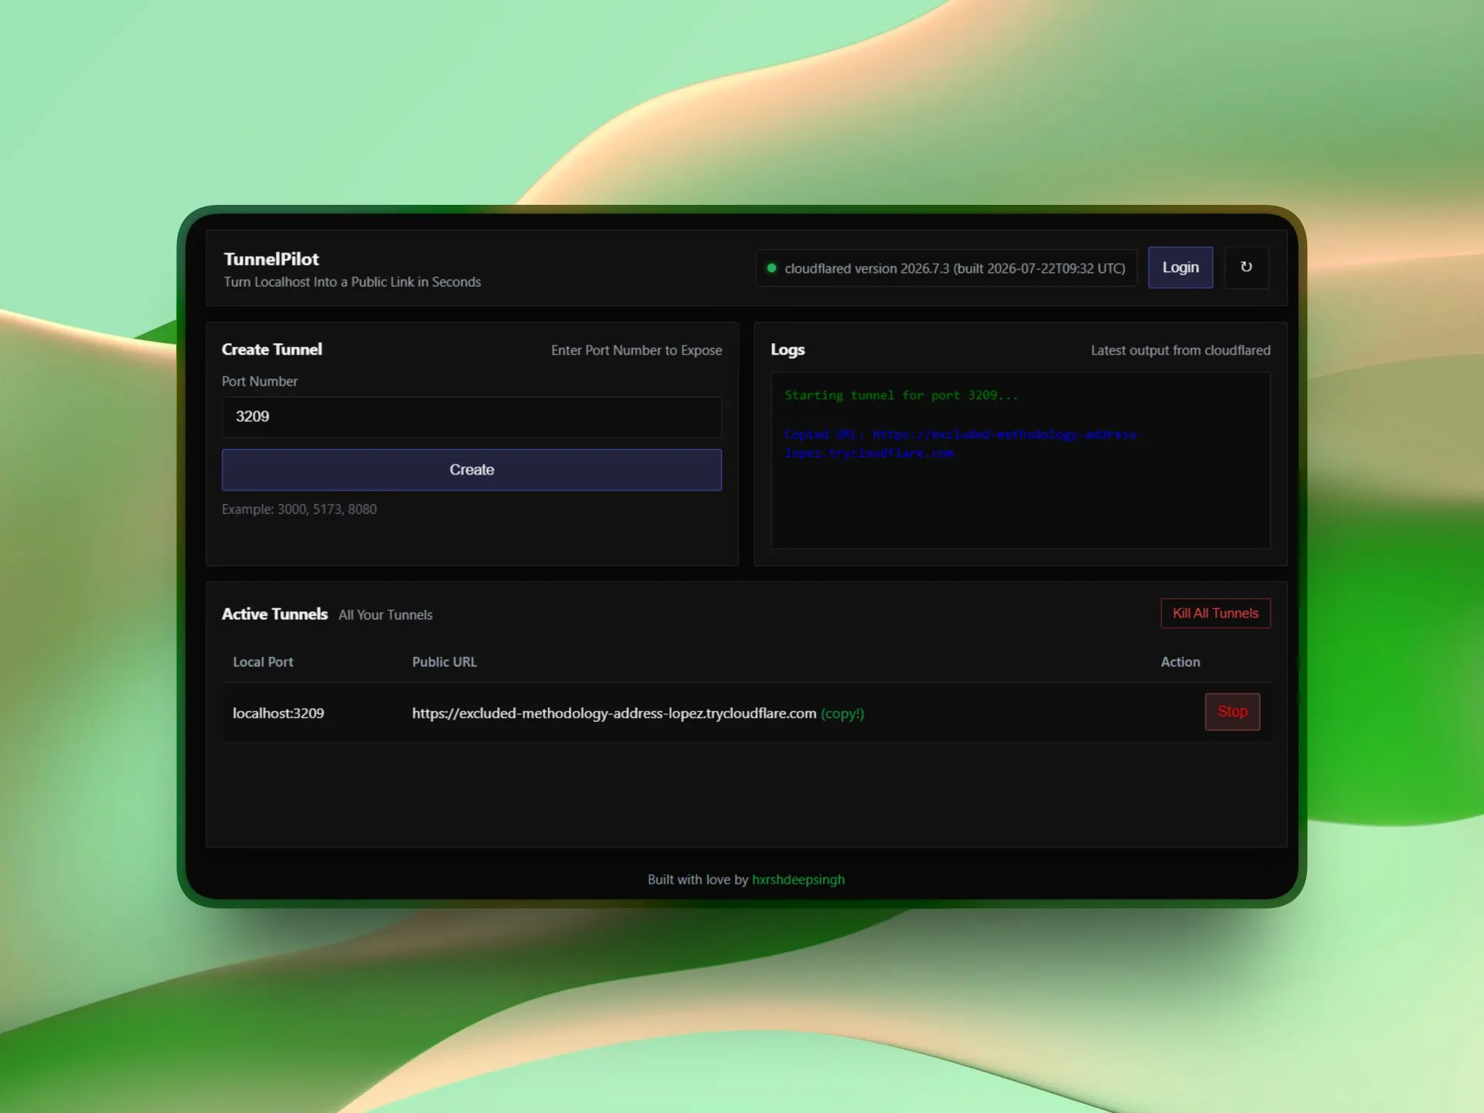Click the 'All Your Tunnels' subtitle
1484x1113 pixels.
coord(386,615)
